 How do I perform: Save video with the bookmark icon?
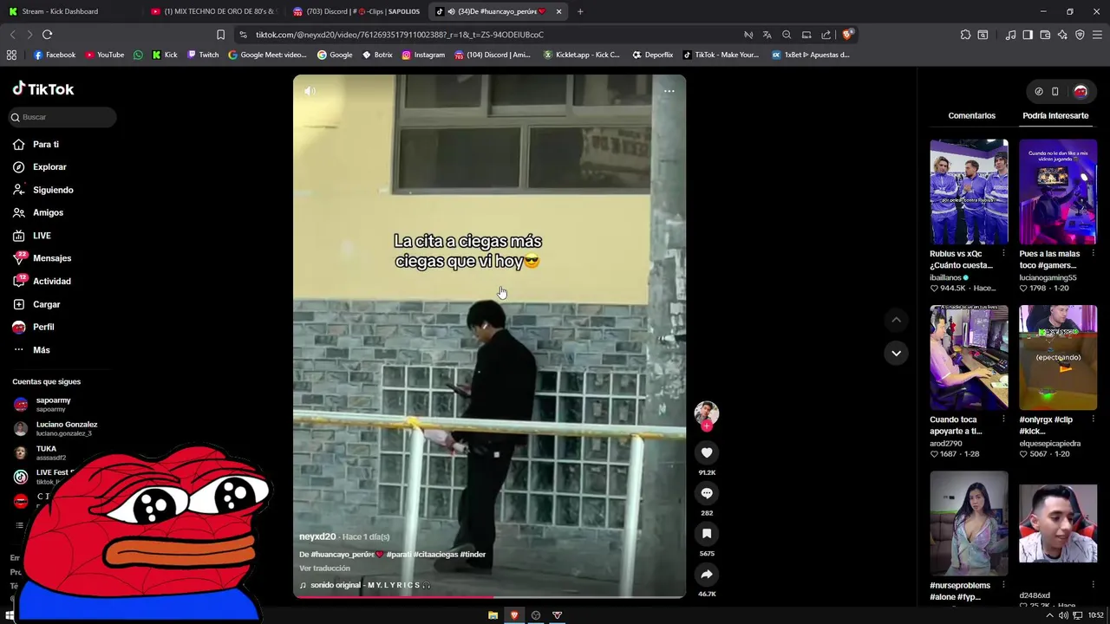pos(707,534)
